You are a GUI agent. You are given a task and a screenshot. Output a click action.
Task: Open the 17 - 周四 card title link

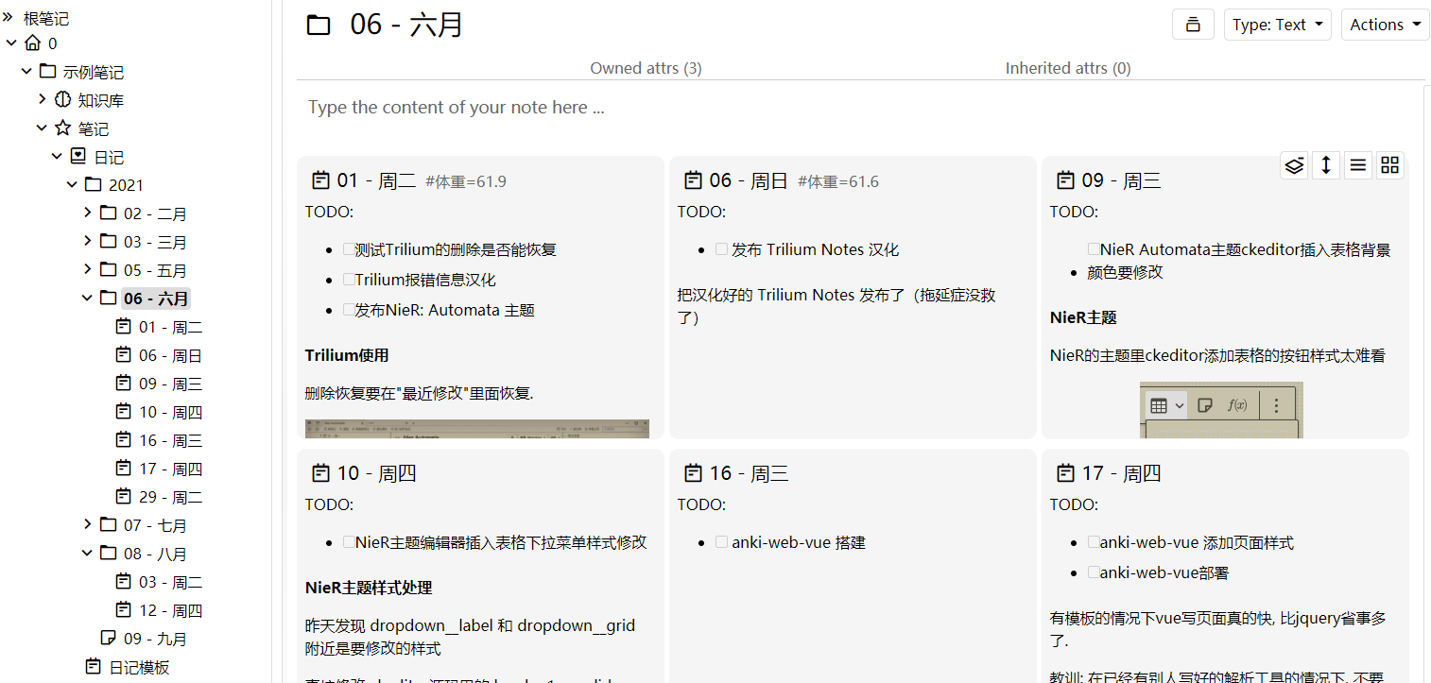tap(1121, 473)
